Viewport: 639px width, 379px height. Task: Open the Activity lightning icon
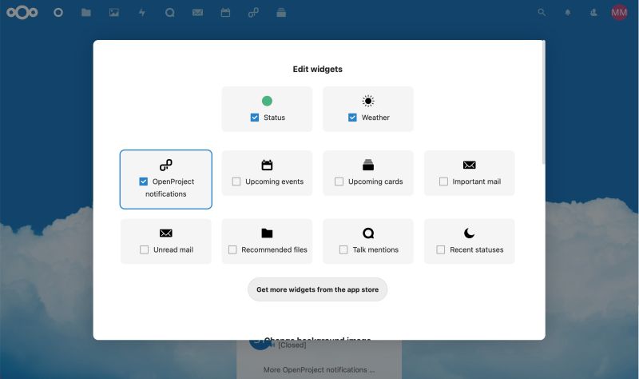pyautogui.click(x=142, y=13)
